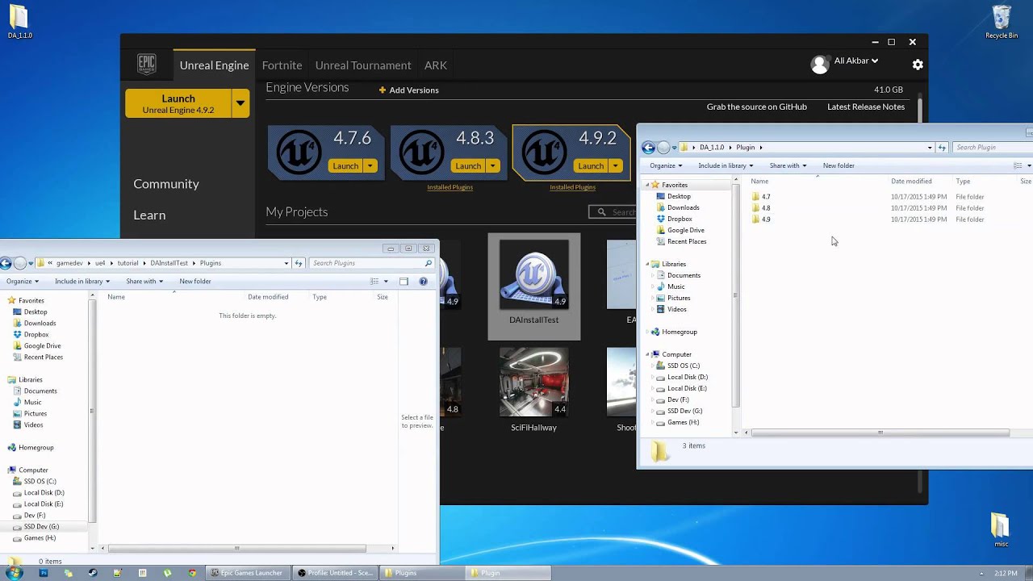
Task: Open dropdown arrow next to 4.7.6 Launch
Action: click(x=370, y=166)
